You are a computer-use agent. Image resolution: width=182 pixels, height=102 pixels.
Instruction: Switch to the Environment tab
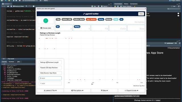(118, 4)
